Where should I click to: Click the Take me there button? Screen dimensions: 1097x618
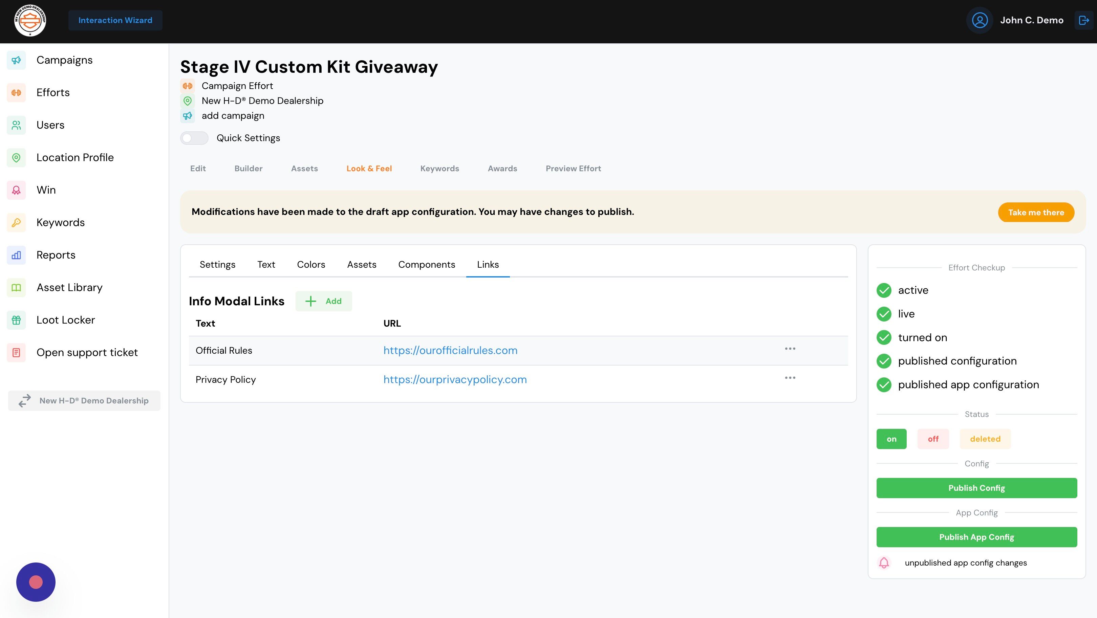[x=1036, y=213]
